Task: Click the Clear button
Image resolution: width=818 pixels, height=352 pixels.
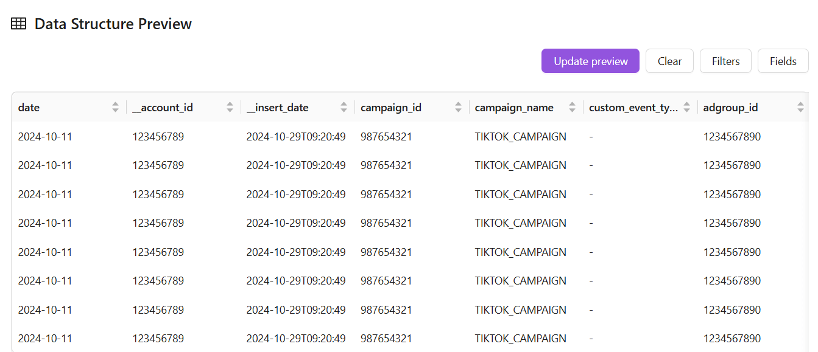Action: coord(669,61)
